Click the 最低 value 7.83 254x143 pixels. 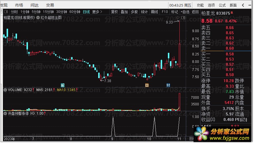tap(230, 92)
